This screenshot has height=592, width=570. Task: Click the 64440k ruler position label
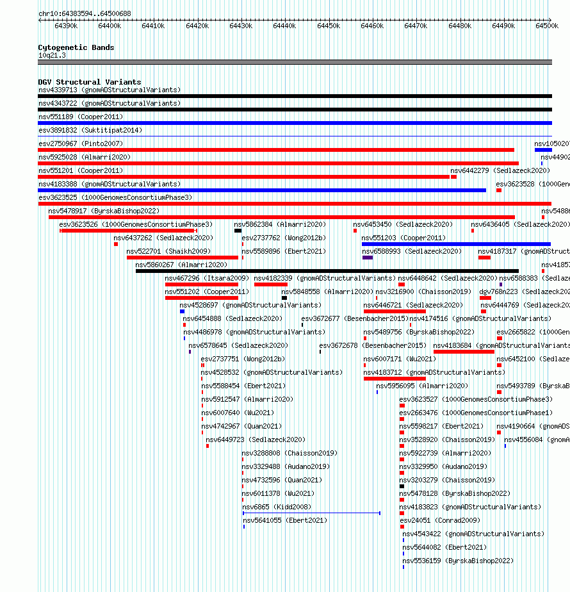tap(284, 26)
